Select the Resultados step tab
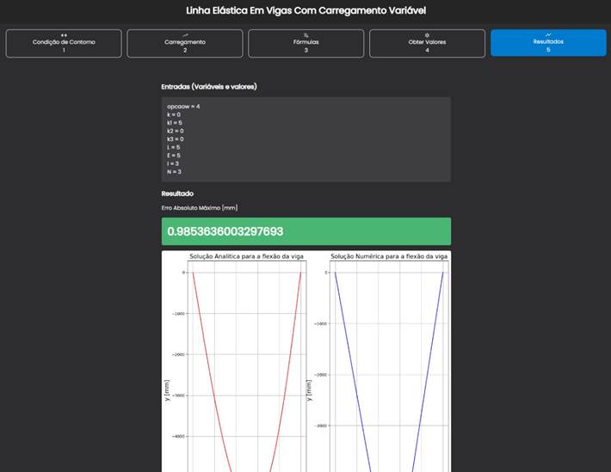The width and height of the screenshot is (611, 472). coord(548,43)
